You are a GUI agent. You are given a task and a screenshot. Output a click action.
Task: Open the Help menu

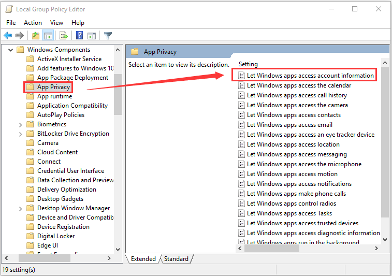pyautogui.click(x=78, y=23)
